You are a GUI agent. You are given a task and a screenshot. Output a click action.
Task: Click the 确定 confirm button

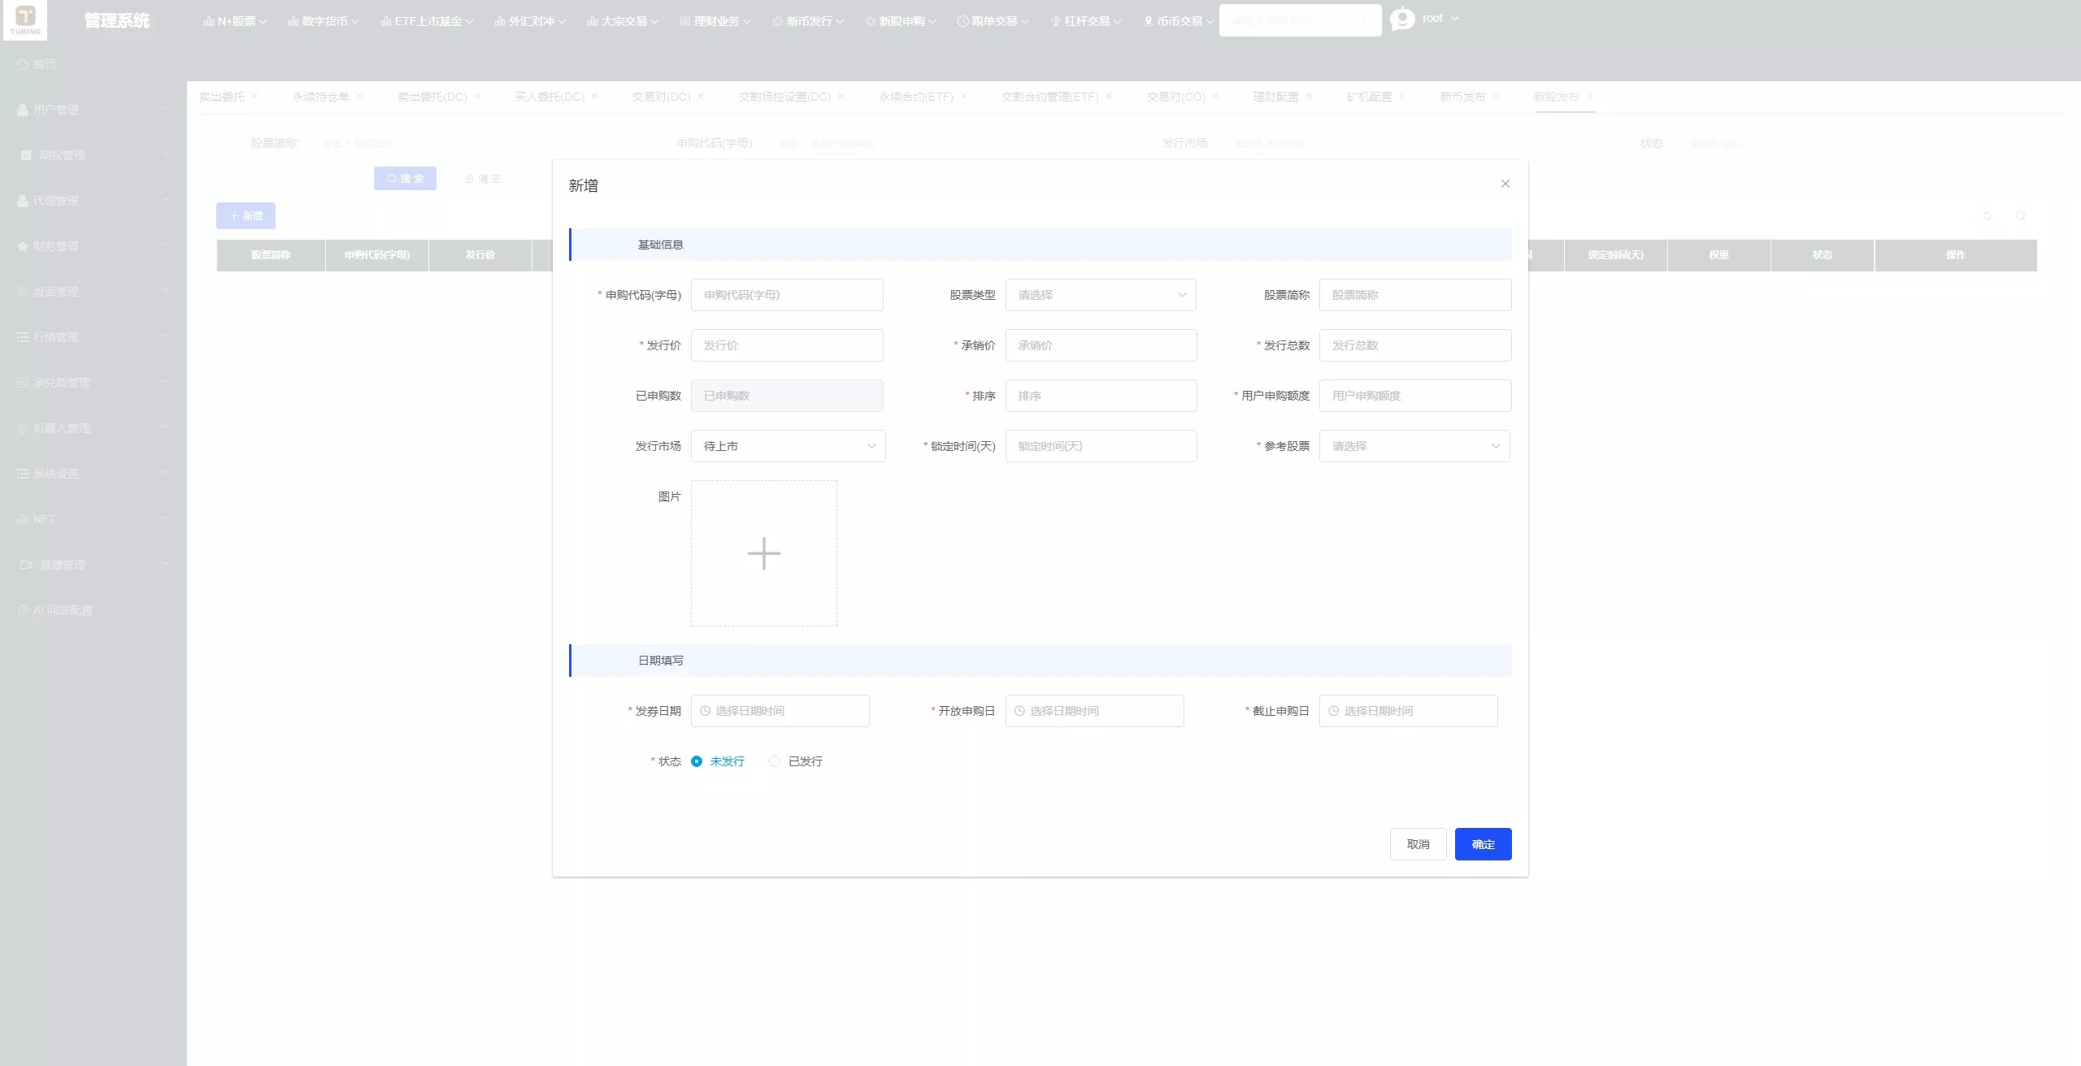(x=1484, y=844)
